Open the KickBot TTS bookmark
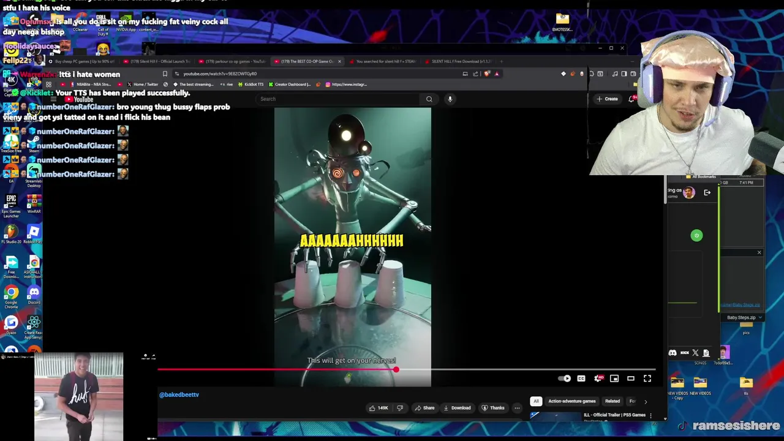The image size is (784, 441). pos(251,85)
